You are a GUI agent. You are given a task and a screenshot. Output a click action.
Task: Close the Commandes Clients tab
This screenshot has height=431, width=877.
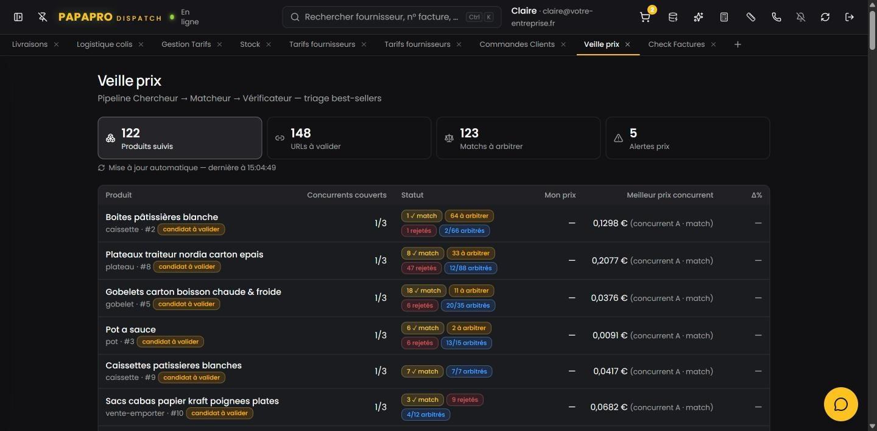coord(563,44)
